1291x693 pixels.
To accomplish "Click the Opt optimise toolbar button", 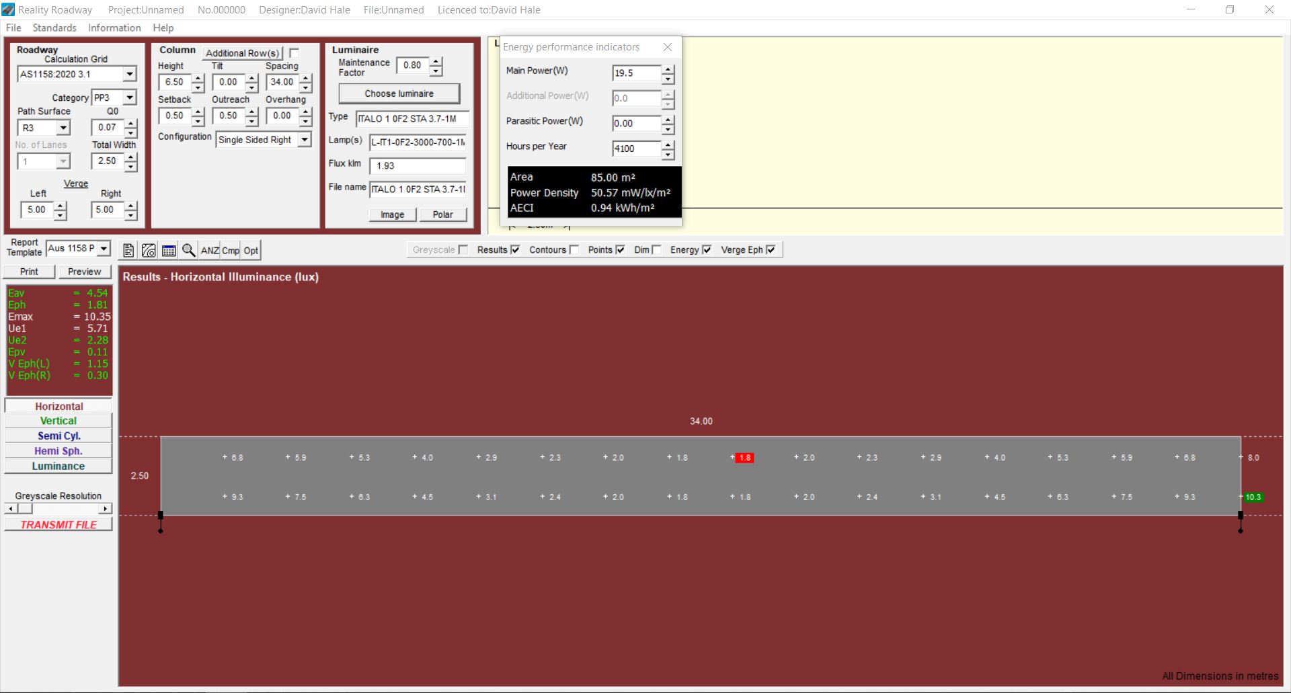I will pos(251,251).
